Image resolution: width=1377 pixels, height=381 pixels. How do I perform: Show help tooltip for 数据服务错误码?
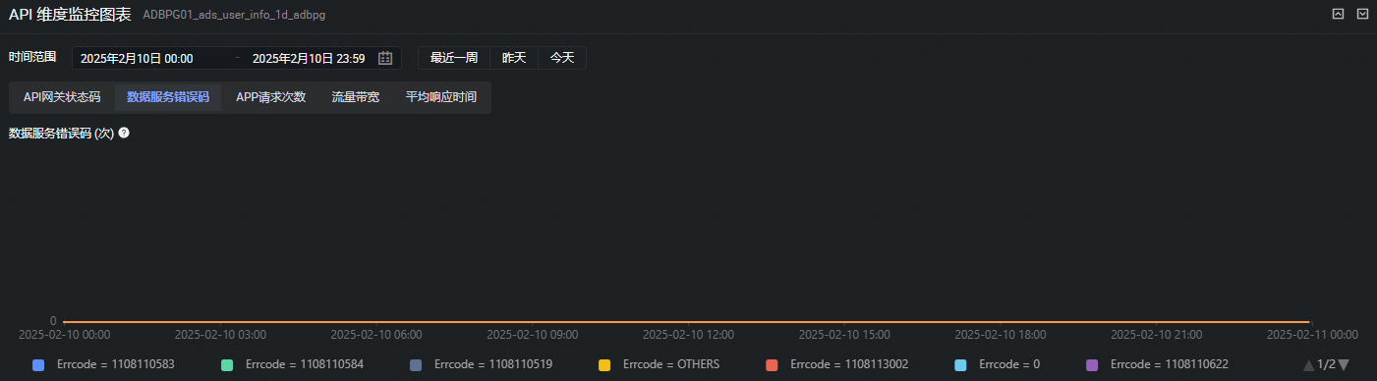pos(124,133)
